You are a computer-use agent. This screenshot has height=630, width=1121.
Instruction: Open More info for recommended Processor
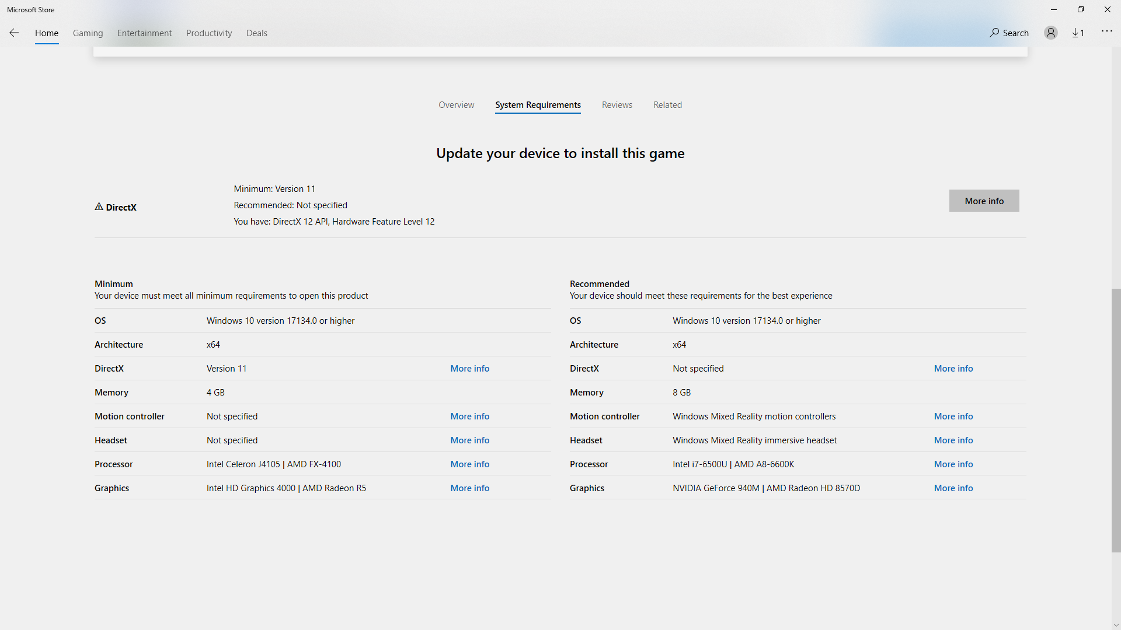[953, 464]
